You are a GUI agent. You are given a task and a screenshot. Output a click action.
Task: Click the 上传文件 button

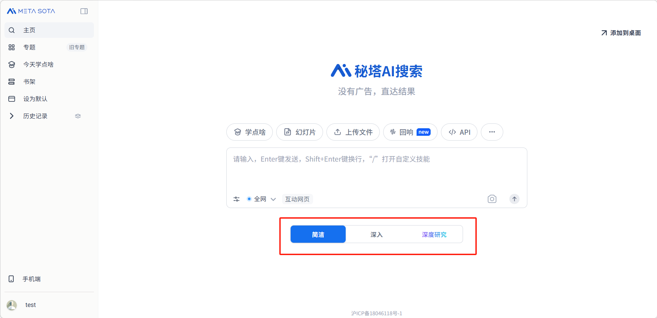353,132
